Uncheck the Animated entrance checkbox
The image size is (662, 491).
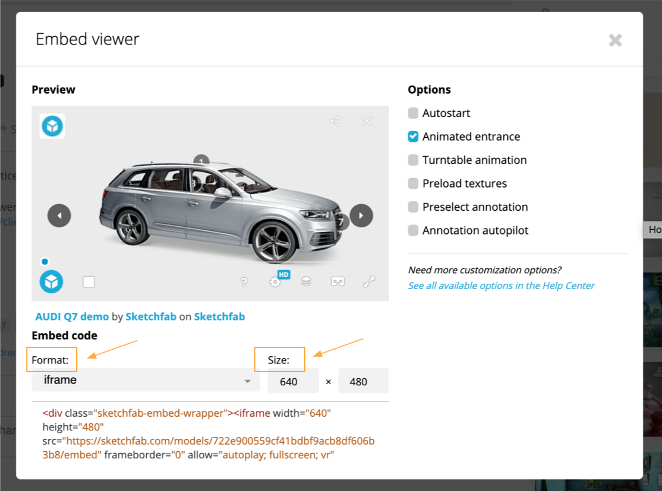click(413, 137)
